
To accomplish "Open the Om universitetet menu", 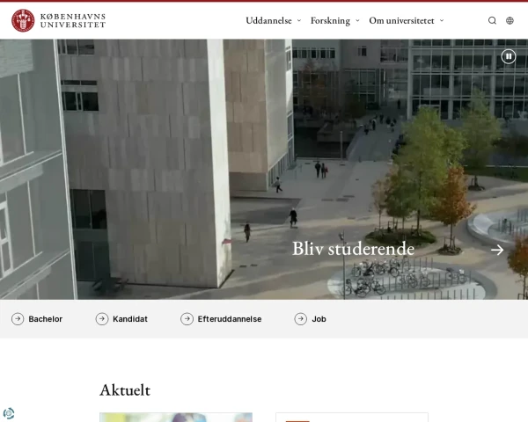I will (x=402, y=20).
